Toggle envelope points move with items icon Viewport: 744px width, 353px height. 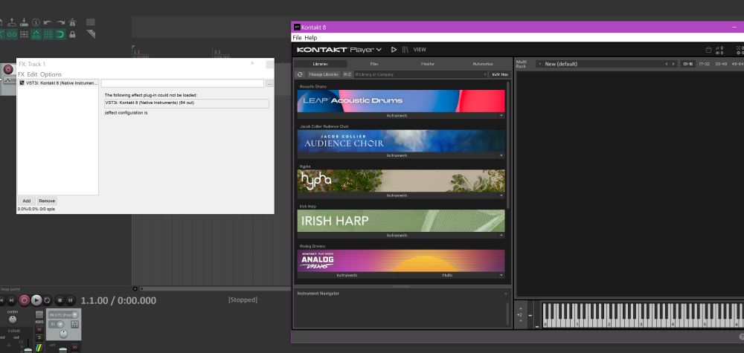(36, 34)
